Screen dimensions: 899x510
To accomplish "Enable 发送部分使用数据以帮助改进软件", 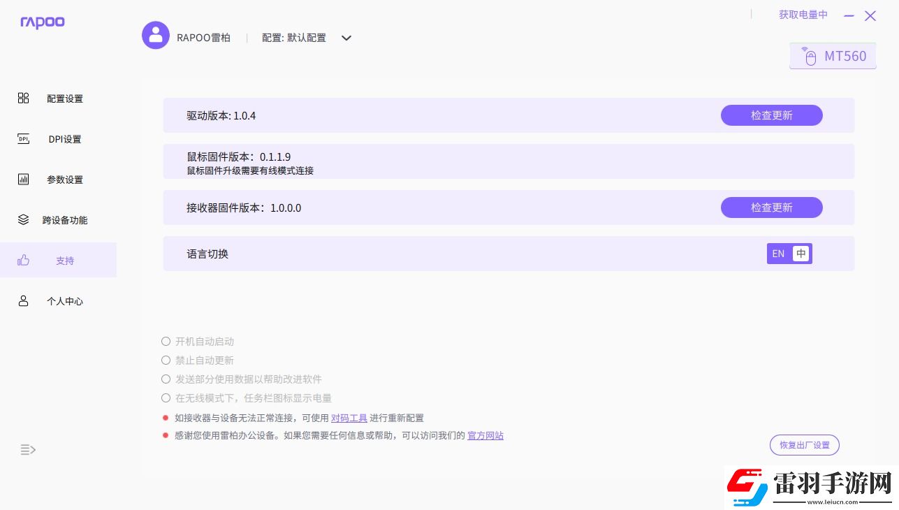I will point(166,379).
